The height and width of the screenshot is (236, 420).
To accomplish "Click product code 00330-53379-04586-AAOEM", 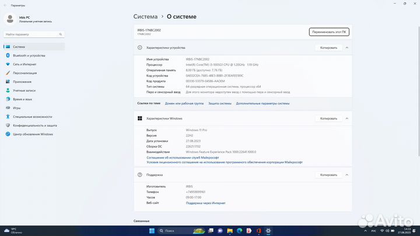I will coord(205,81).
